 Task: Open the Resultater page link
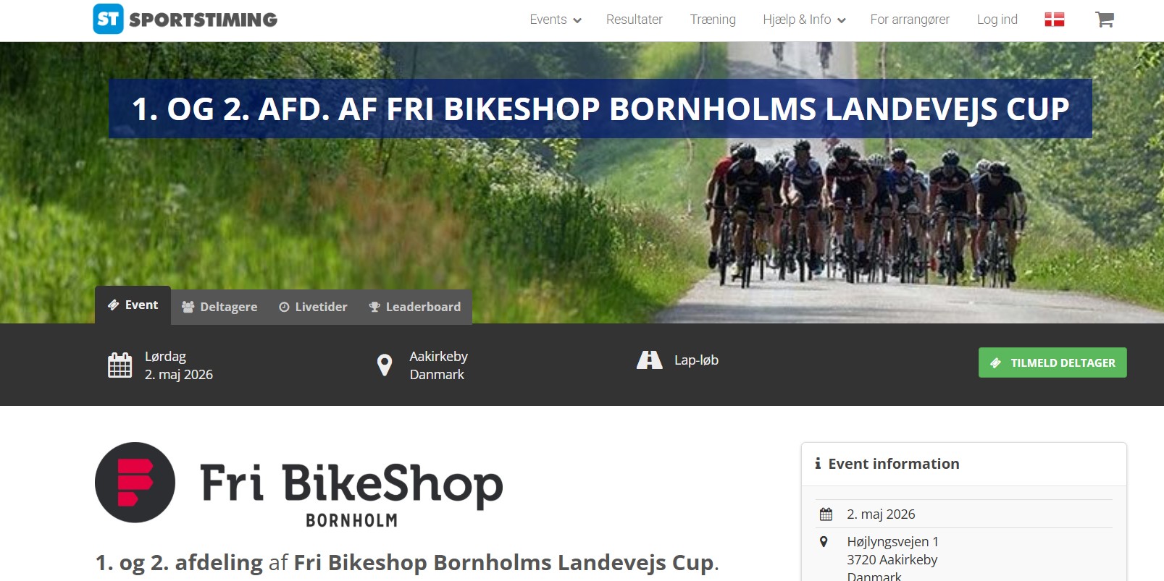(x=635, y=20)
